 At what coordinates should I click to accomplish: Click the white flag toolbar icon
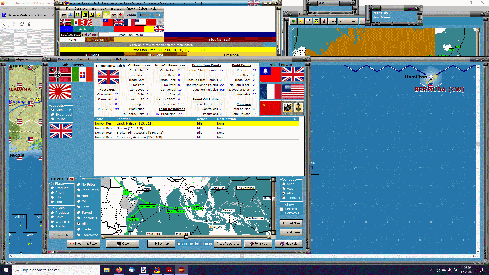[106, 15]
